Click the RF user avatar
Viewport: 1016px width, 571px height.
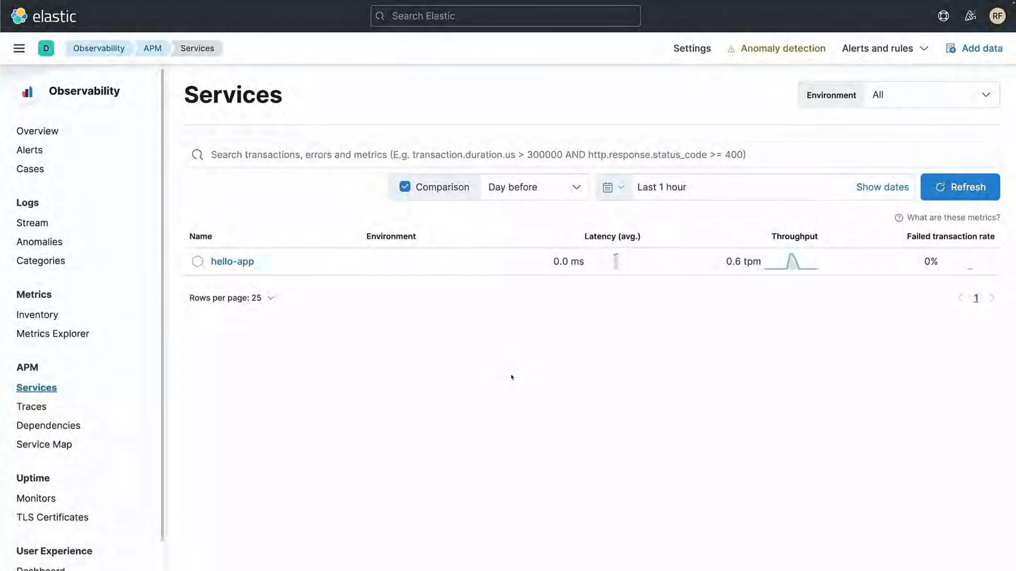tap(997, 16)
